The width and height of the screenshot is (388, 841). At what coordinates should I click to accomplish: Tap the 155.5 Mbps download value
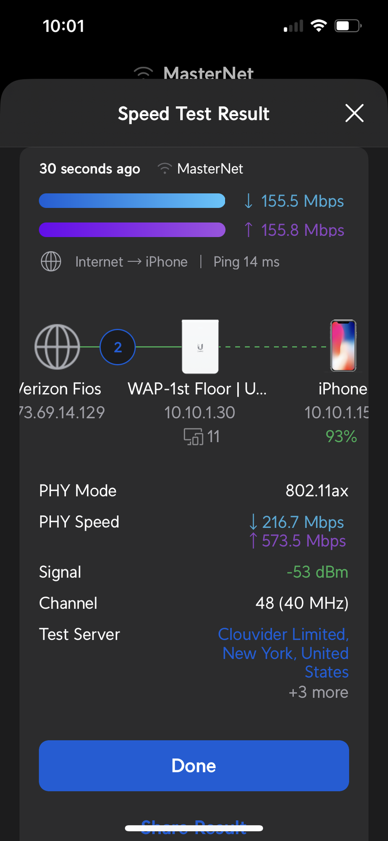302,201
